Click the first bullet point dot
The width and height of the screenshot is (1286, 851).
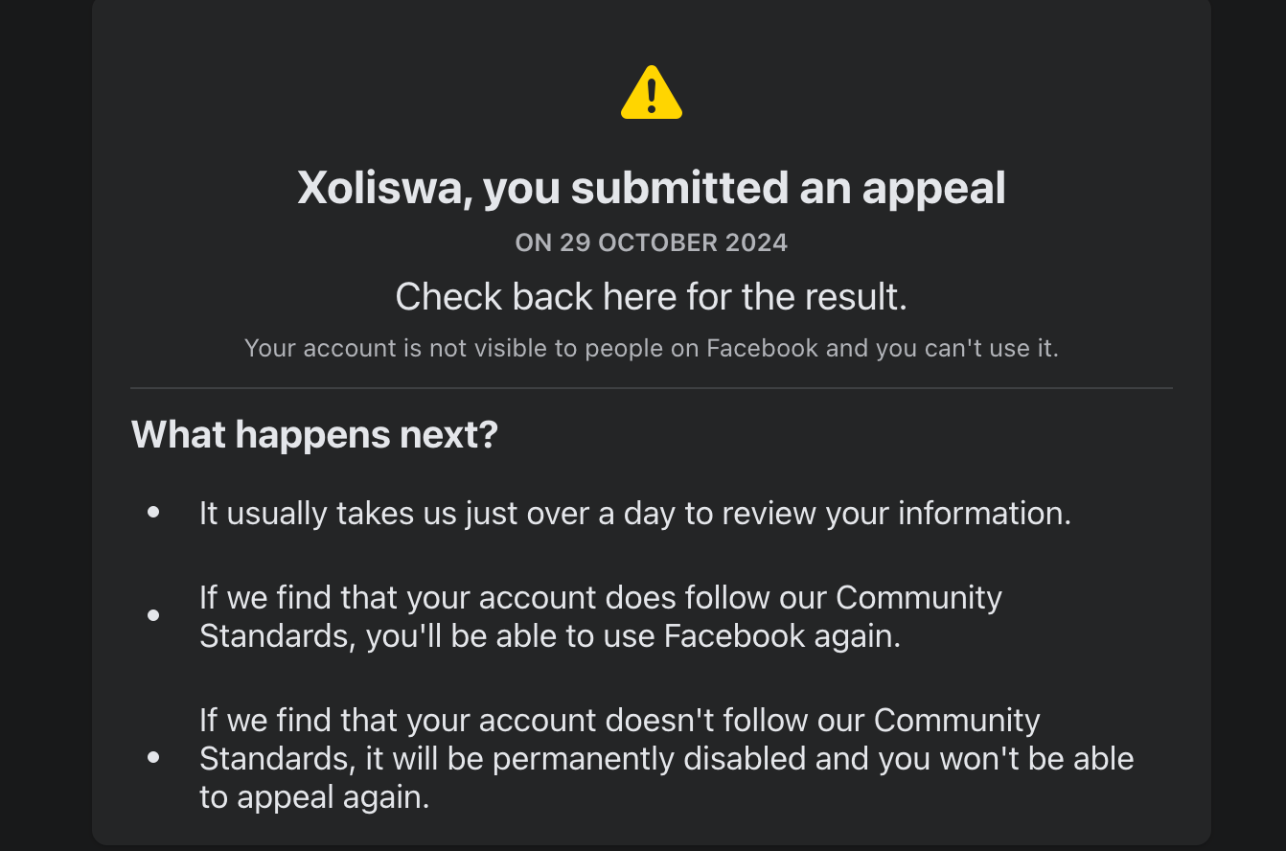pos(153,514)
